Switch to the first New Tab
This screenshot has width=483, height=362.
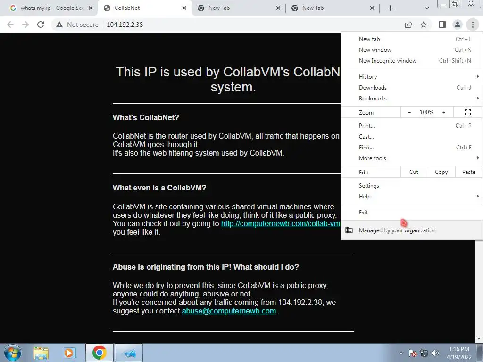(238, 8)
